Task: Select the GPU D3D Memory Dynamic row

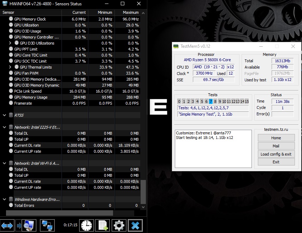Action: coord(70,85)
